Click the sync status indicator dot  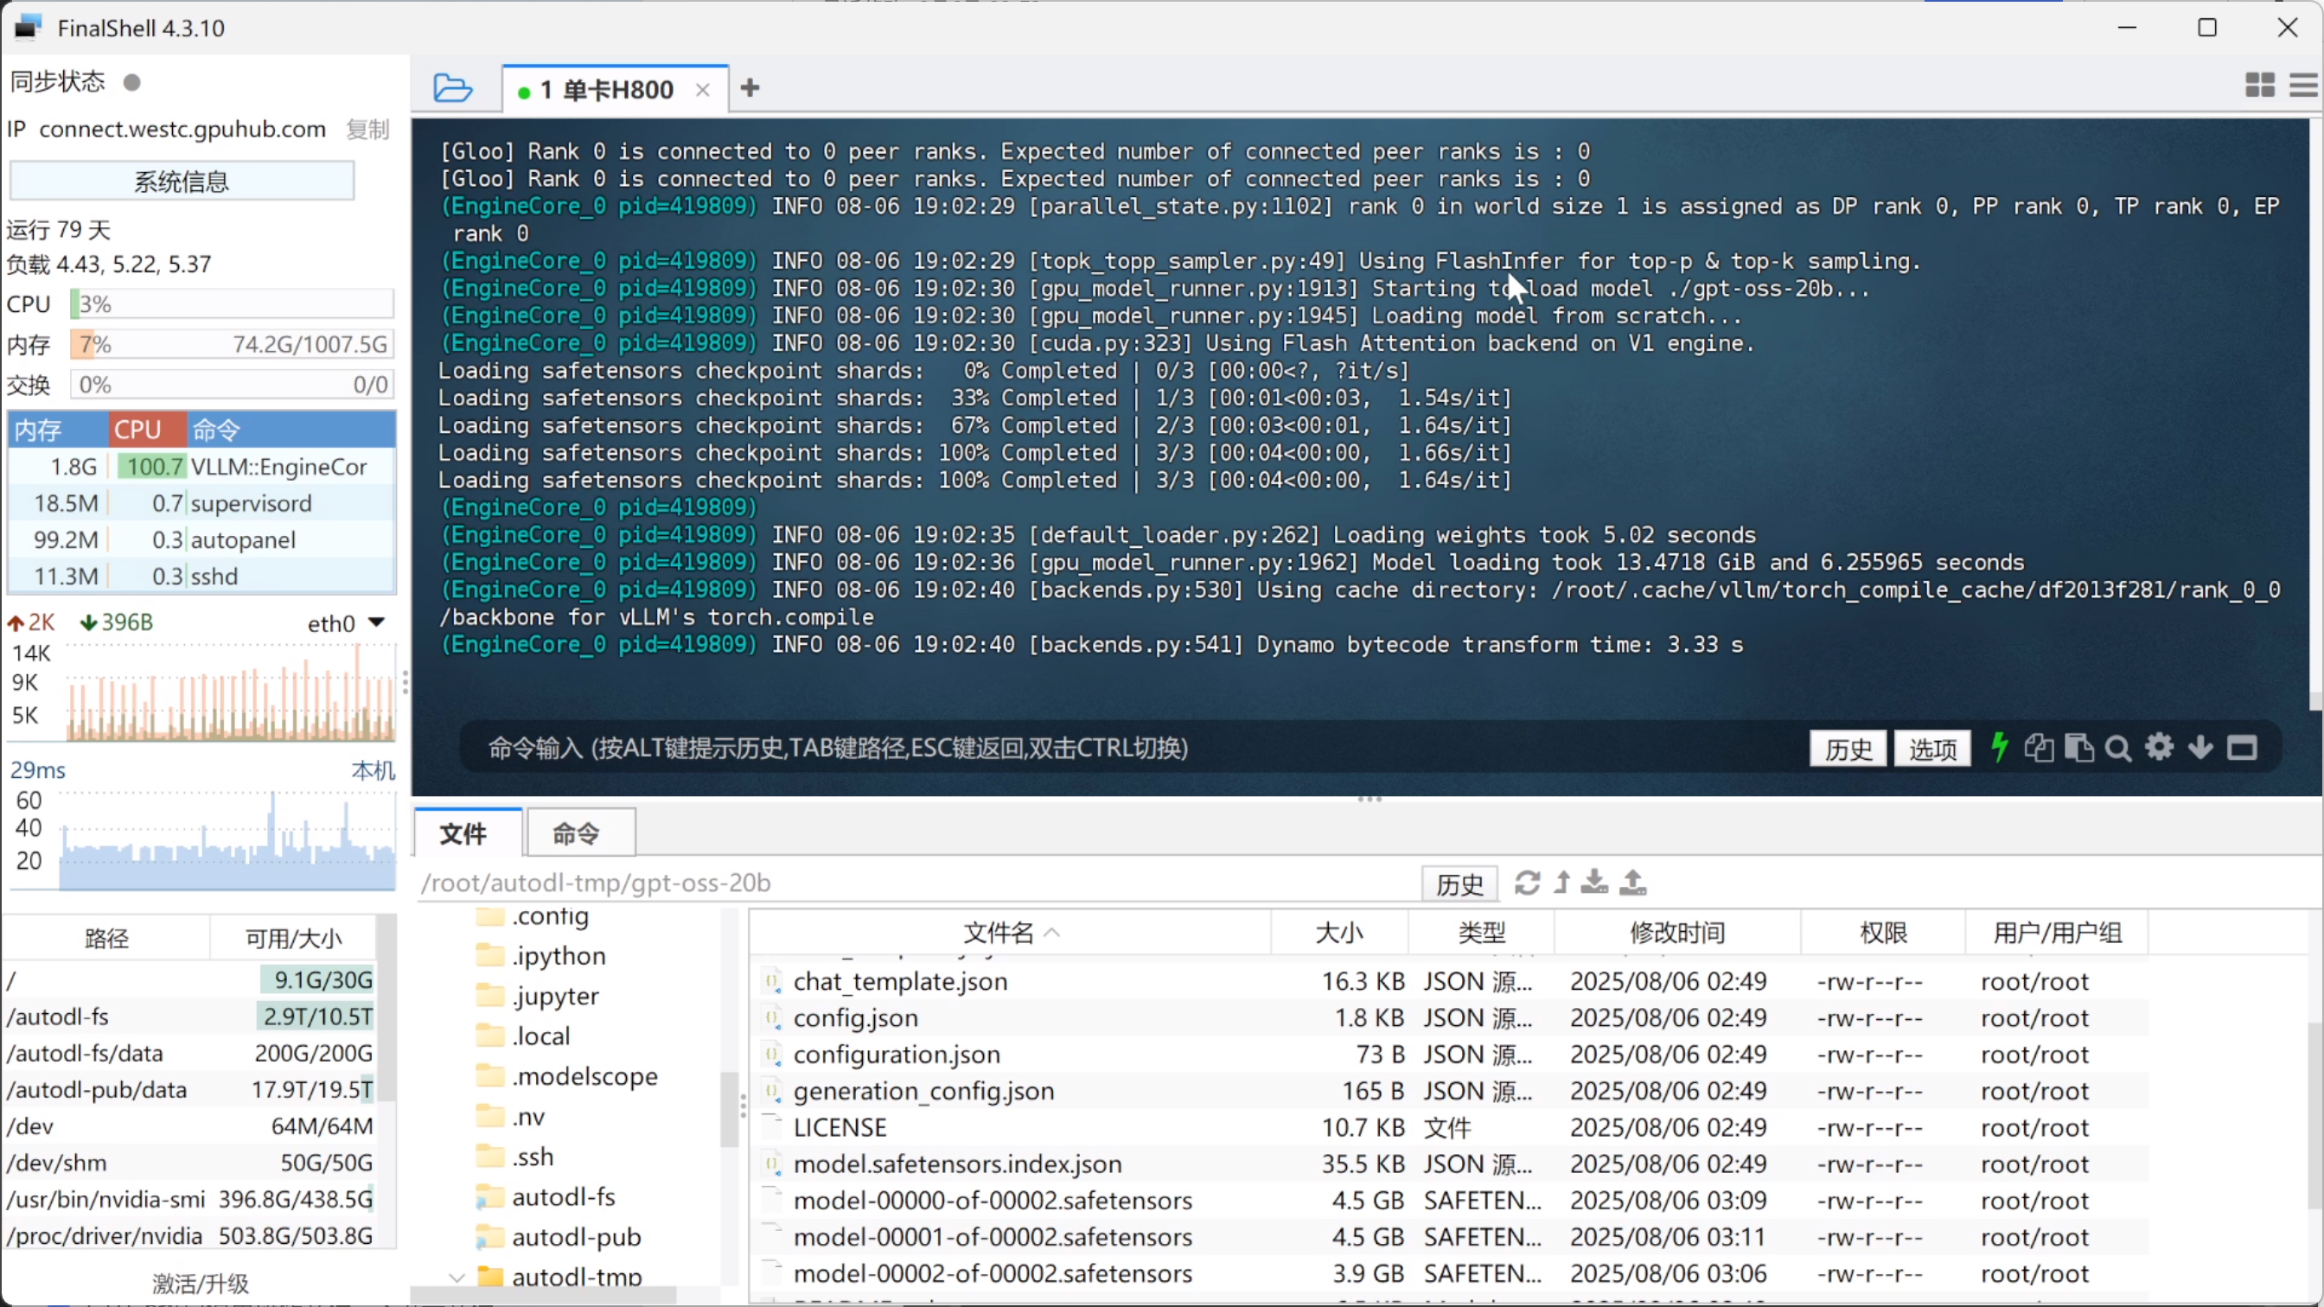(131, 82)
